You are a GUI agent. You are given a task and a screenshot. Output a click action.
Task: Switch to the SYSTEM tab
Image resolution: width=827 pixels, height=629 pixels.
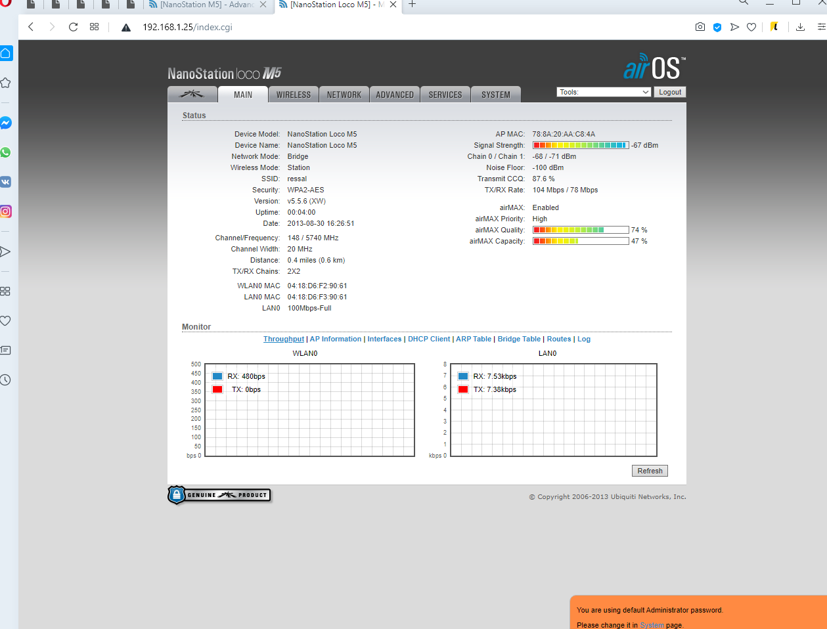click(x=496, y=95)
